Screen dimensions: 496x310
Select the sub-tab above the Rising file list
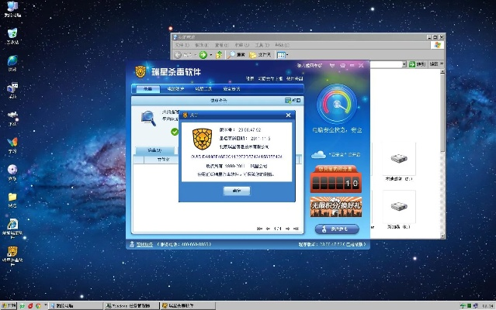tap(154, 150)
